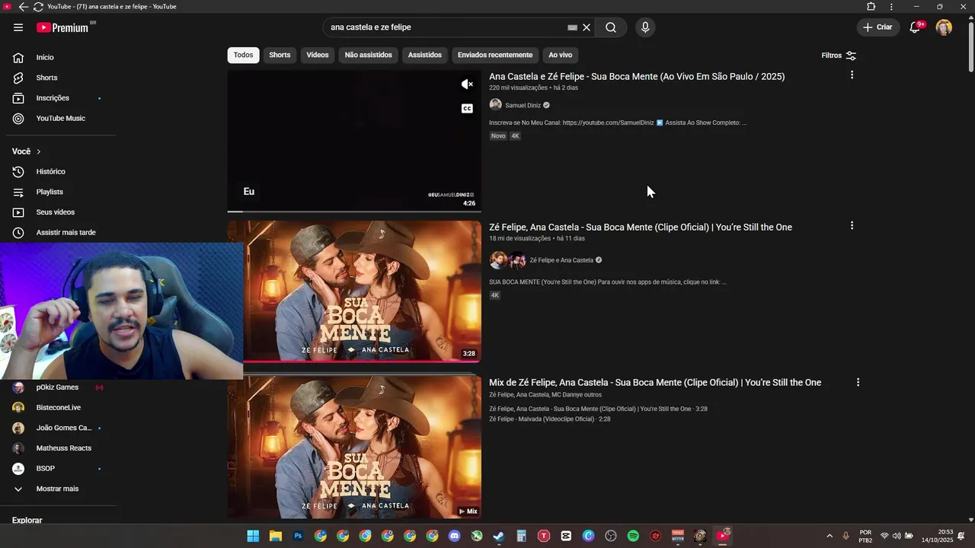Viewport: 975px width, 548px height.
Task: Open the Mix de Zé Felipe title
Action: click(x=655, y=382)
